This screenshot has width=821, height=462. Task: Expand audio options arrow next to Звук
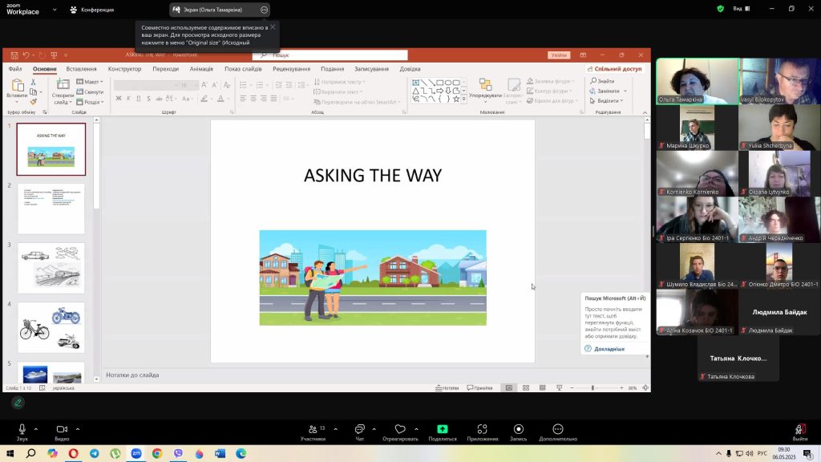[38, 428]
